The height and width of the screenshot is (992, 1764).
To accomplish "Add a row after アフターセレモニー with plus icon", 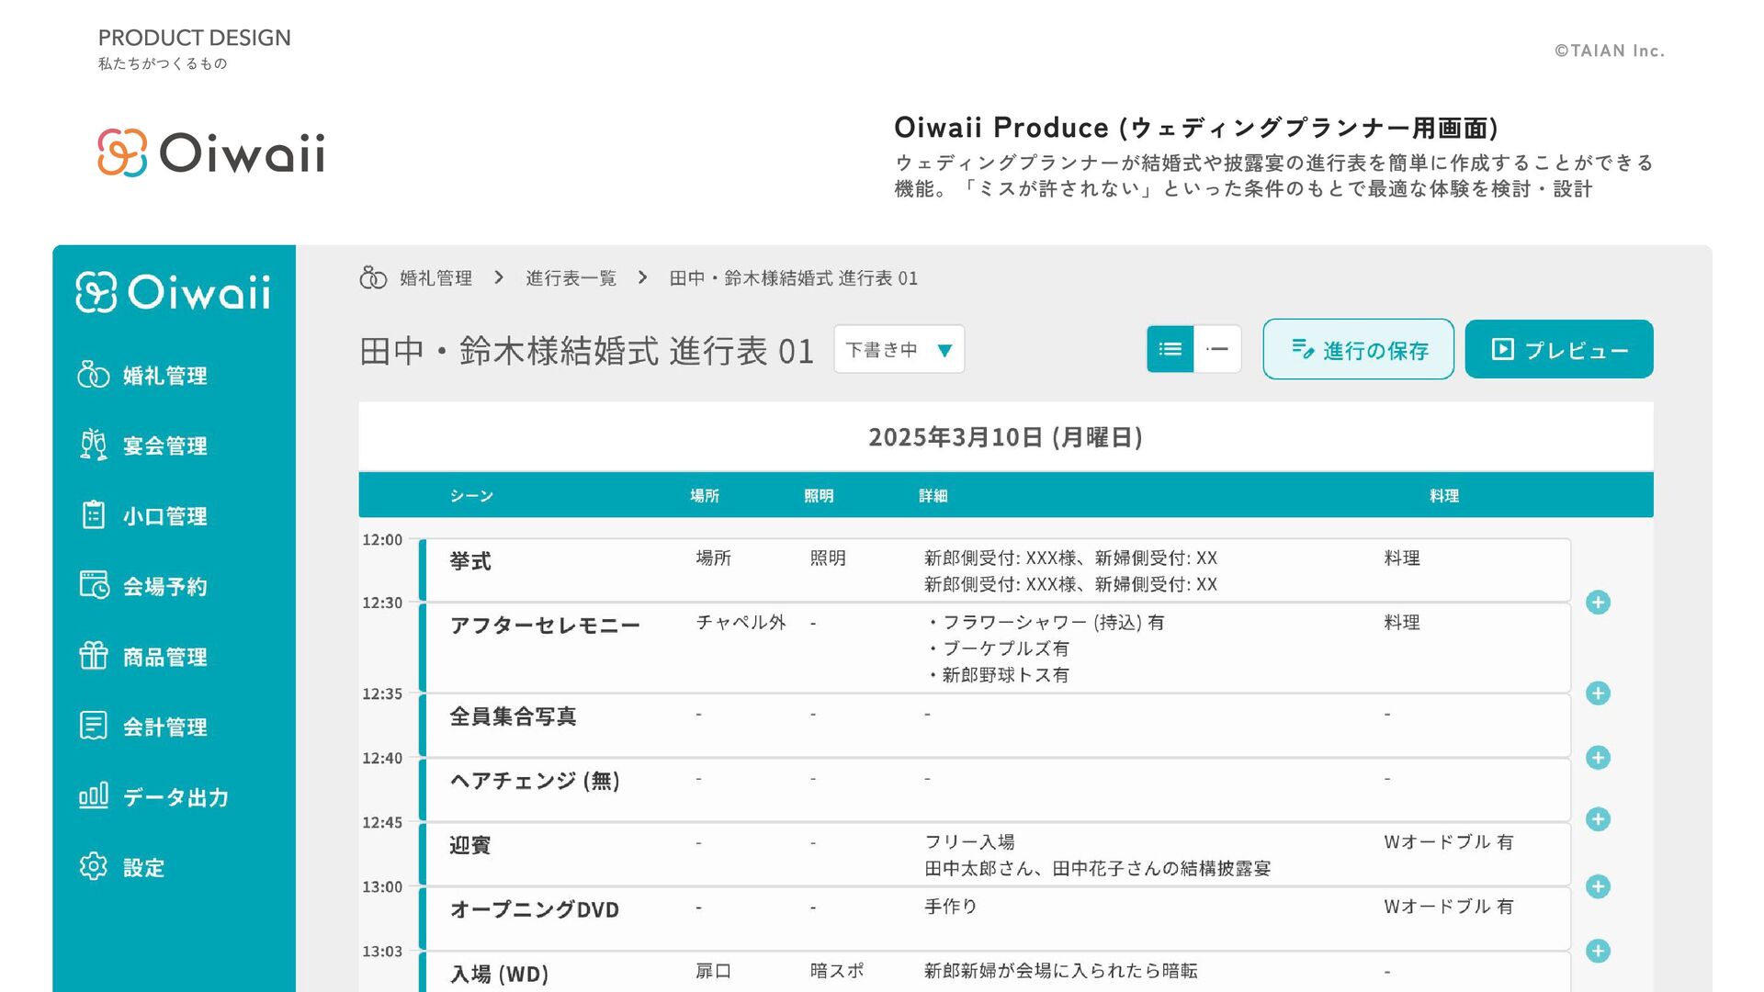I will pos(1598,693).
